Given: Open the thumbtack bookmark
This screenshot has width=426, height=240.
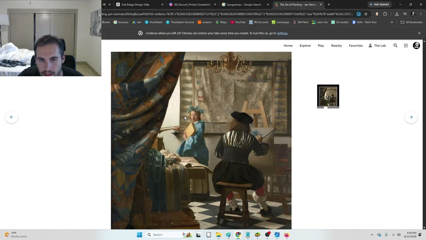Looking at the screenshot, I should (153, 22).
